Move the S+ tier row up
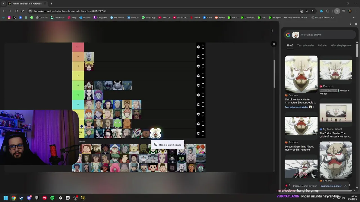 point(203,54)
